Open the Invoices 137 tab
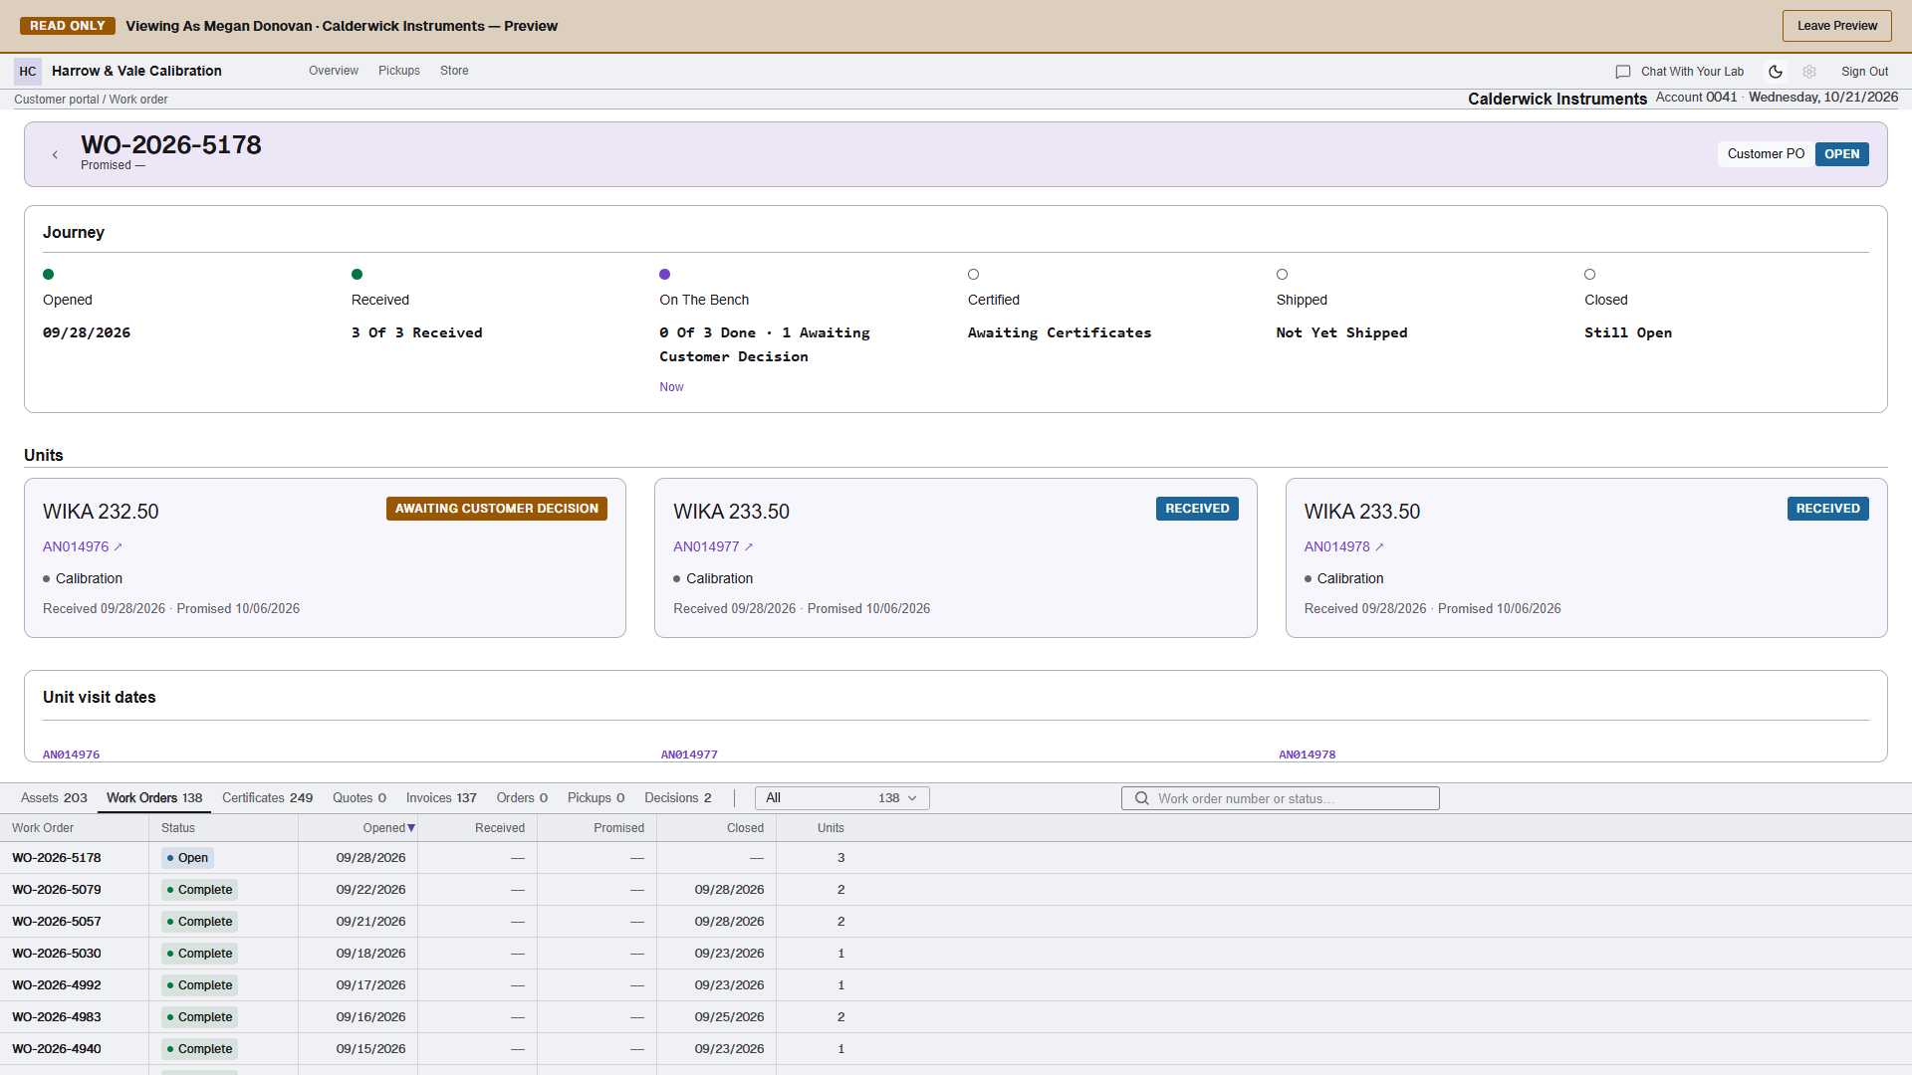The height and width of the screenshot is (1075, 1912). point(441,798)
